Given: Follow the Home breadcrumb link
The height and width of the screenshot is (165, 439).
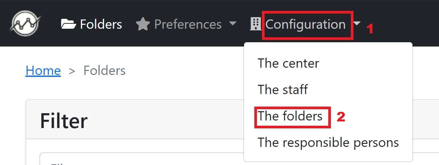Looking at the screenshot, I should [43, 70].
